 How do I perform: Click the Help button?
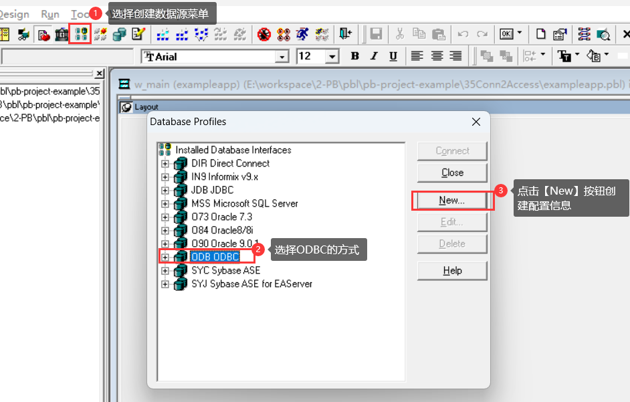(x=452, y=270)
